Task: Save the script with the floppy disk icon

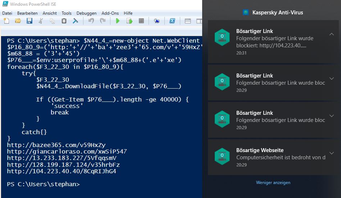Action: 29,21
